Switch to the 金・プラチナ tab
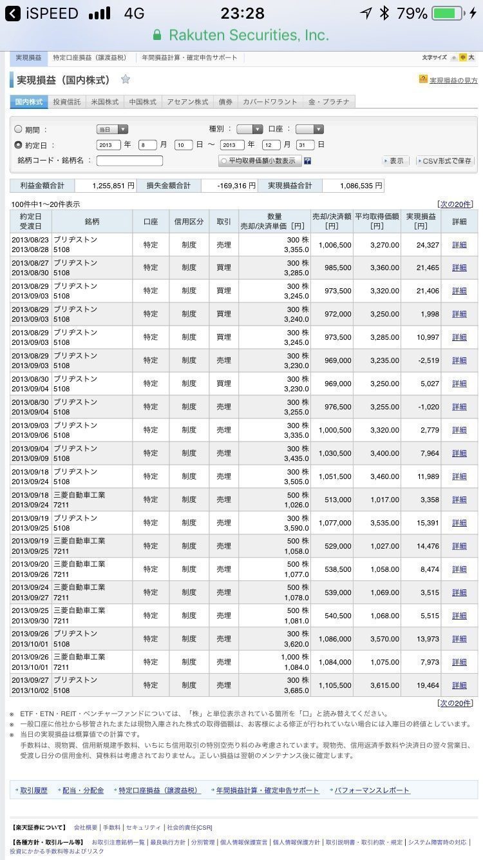 (329, 102)
